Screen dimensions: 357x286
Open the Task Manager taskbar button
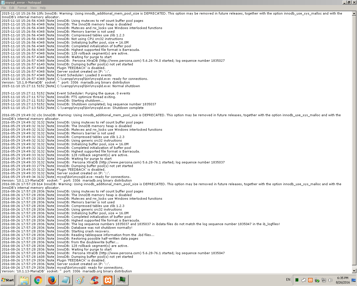[x=122, y=280]
